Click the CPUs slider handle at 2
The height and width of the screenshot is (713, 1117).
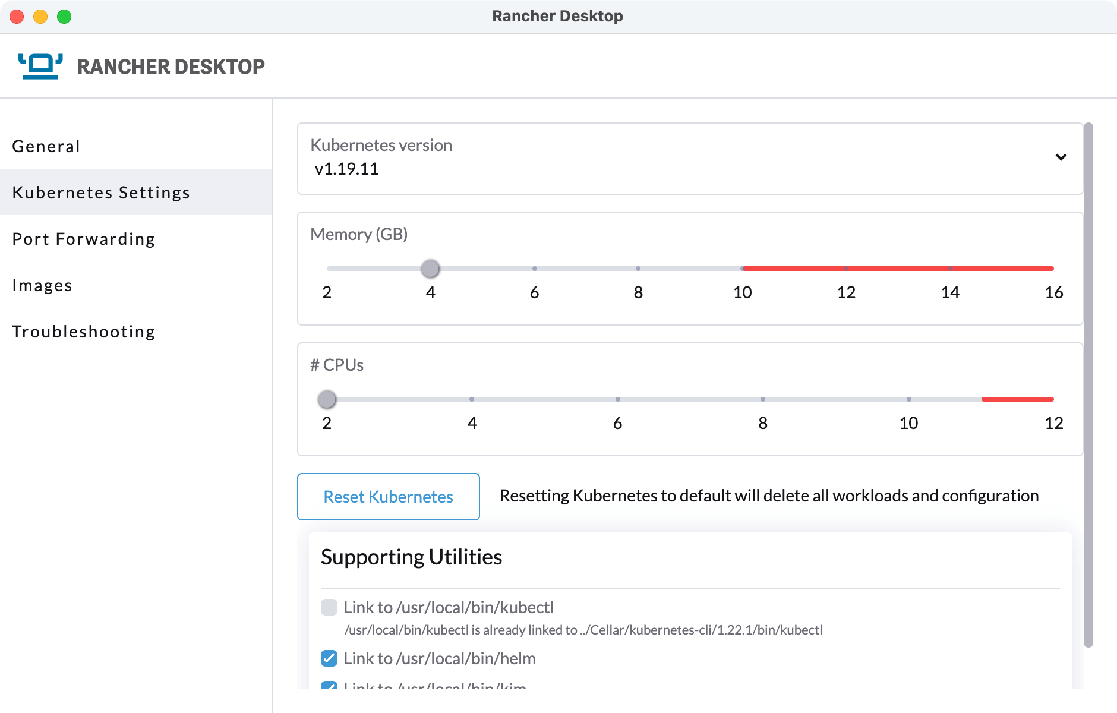click(327, 399)
